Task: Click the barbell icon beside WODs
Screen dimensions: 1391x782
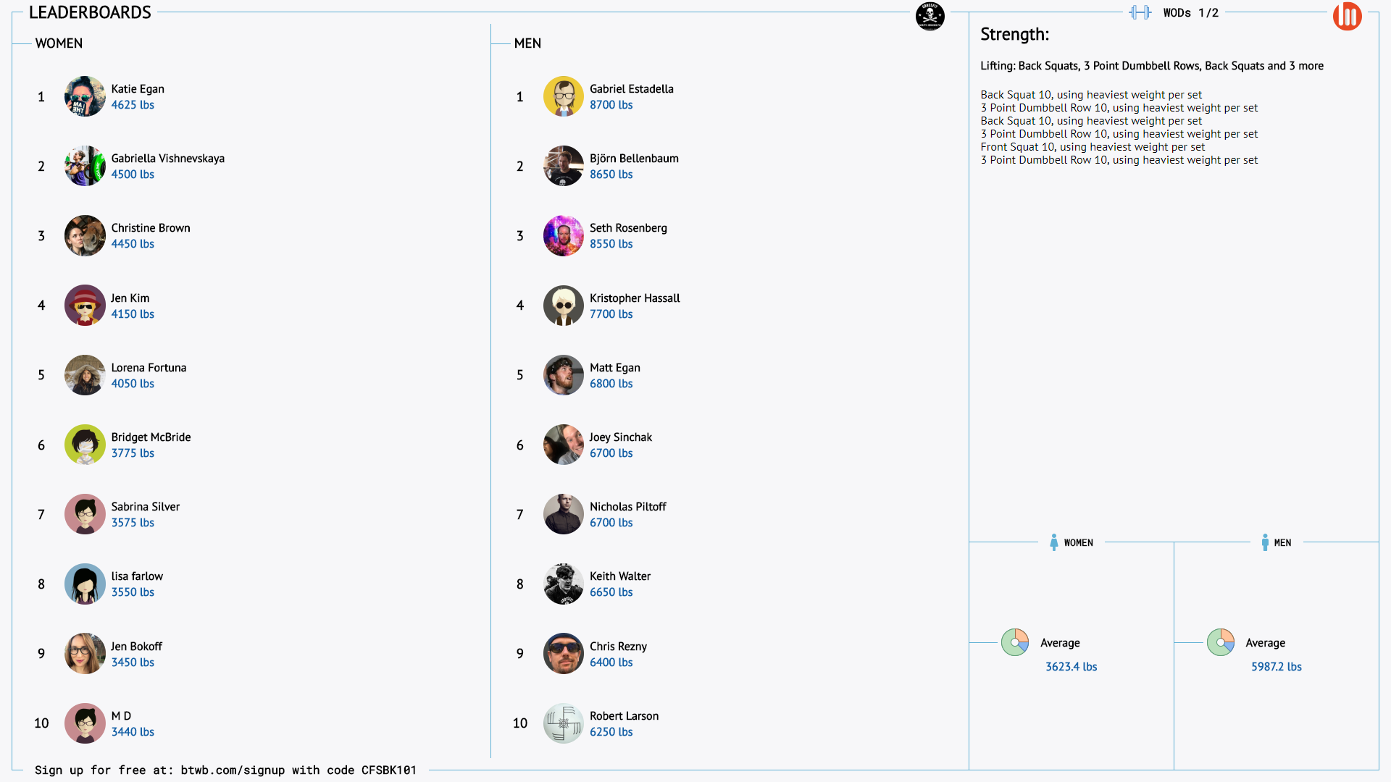Action: coord(1140,12)
